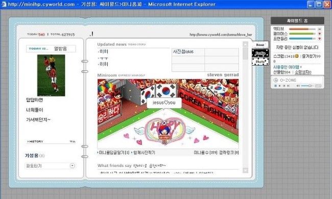Click the TODAY 540 visitor counter
Viewport: 332px width, 199px height.
click(36, 35)
